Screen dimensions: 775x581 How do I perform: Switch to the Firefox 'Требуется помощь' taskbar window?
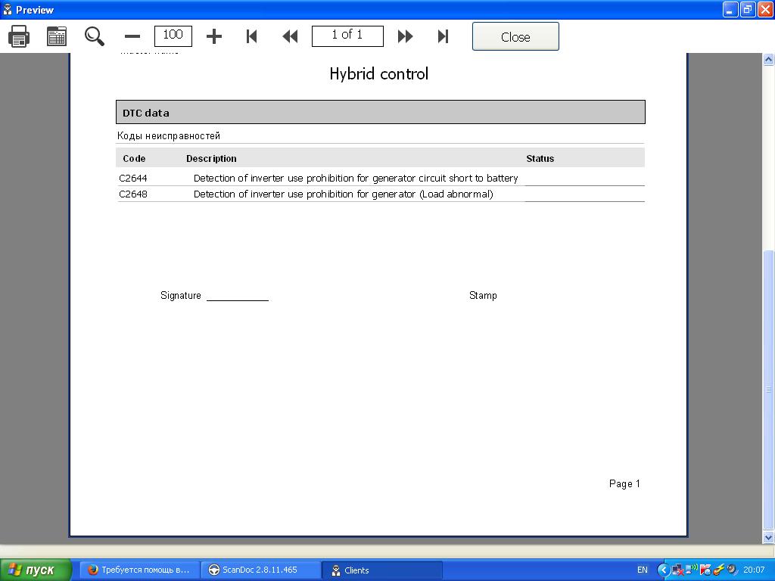[140, 570]
